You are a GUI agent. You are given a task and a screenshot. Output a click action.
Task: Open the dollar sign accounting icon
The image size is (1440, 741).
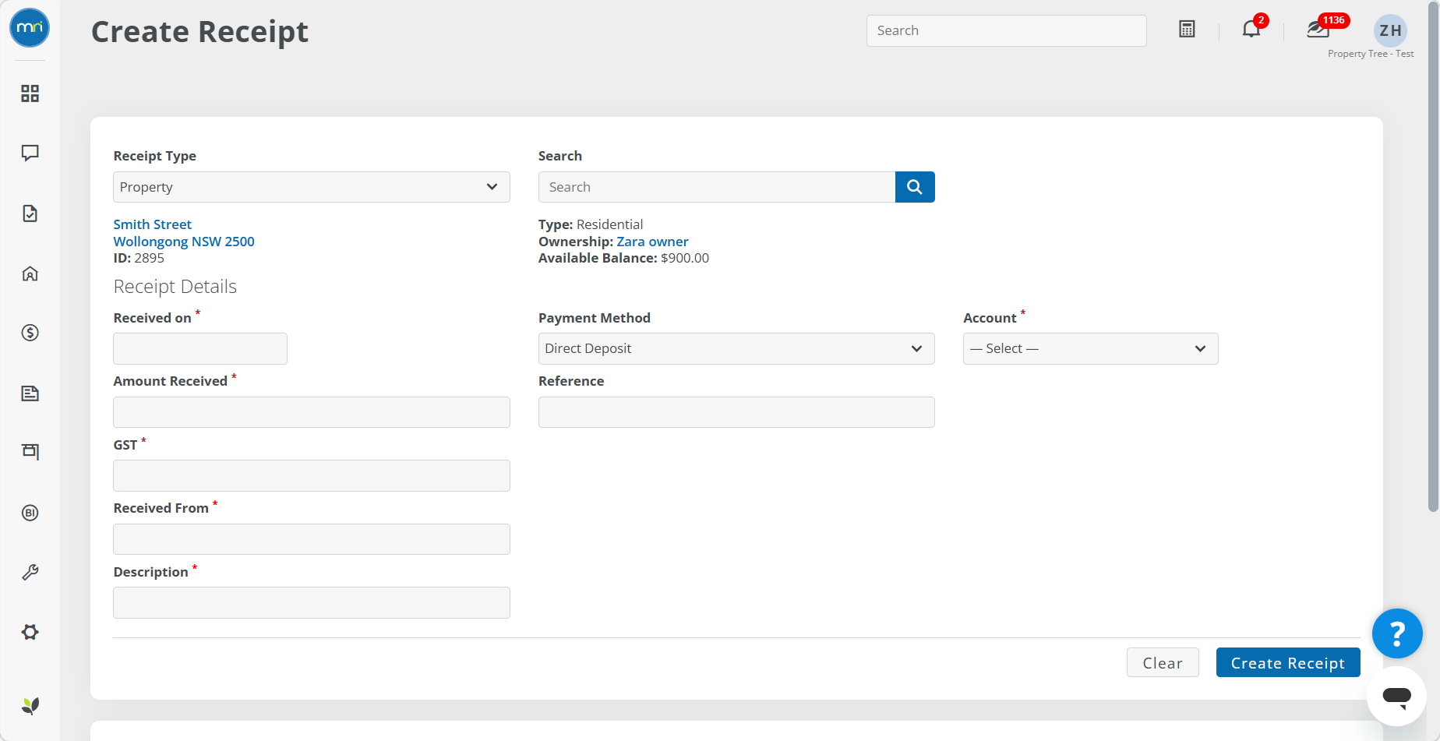point(30,333)
